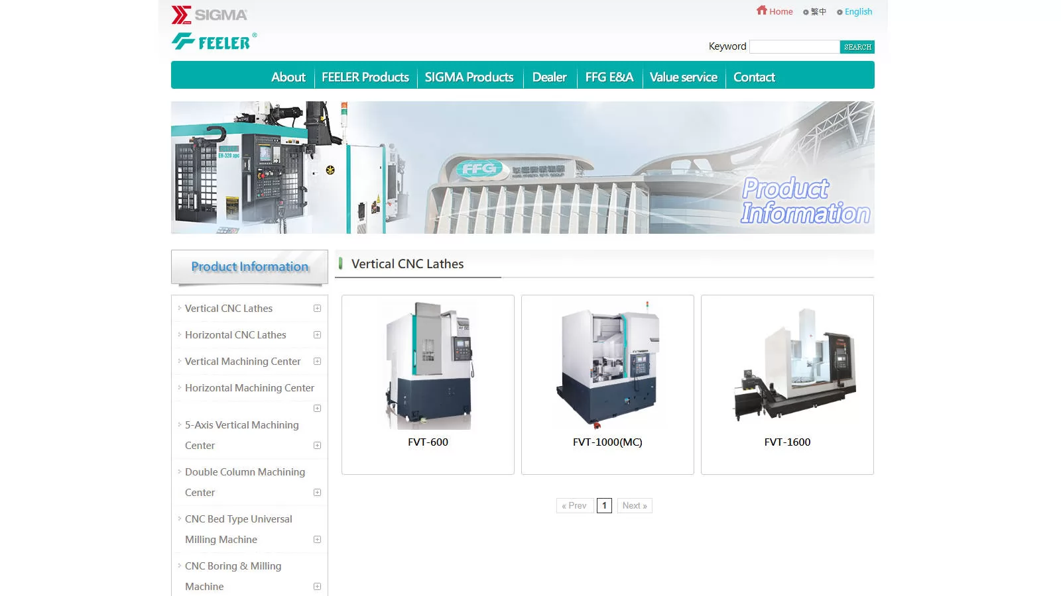Image resolution: width=1061 pixels, height=596 pixels.
Task: Click the SEARCH button
Action: pos(857,47)
